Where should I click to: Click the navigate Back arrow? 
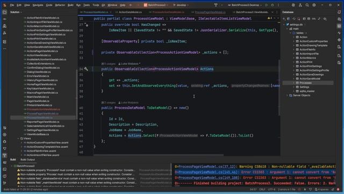click(131, 5)
